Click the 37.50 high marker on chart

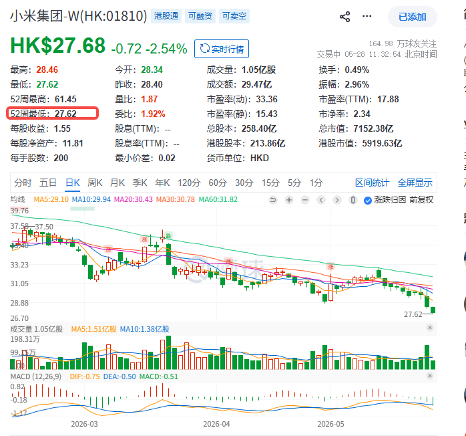[44, 227]
